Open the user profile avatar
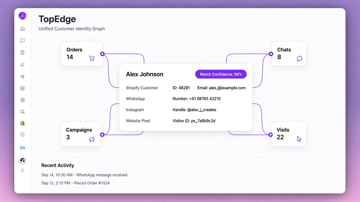The height and width of the screenshot is (202, 360). click(x=22, y=160)
